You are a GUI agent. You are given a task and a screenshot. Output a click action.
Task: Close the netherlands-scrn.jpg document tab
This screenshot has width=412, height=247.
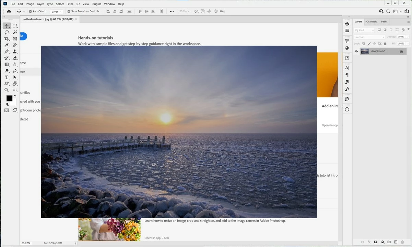click(76, 19)
